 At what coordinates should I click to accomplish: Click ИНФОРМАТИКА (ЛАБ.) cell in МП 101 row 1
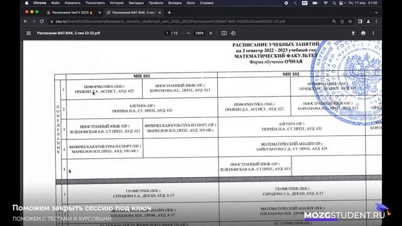pyautogui.click(x=104, y=89)
